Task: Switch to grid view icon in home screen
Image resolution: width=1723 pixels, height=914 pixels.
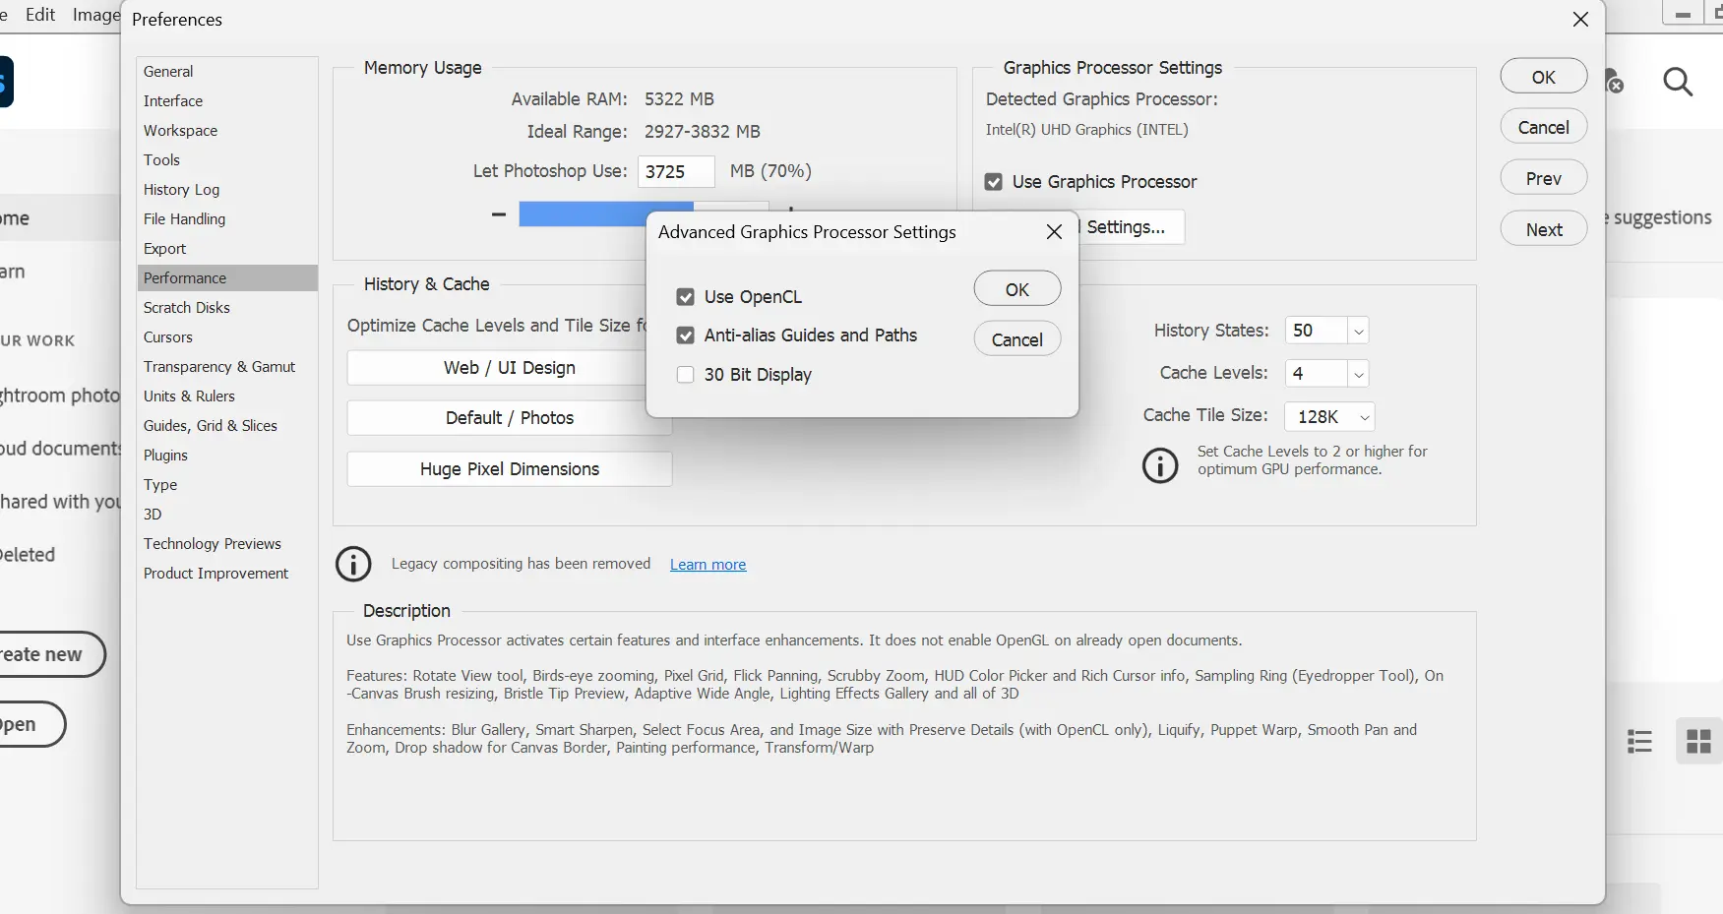Action: (1699, 741)
